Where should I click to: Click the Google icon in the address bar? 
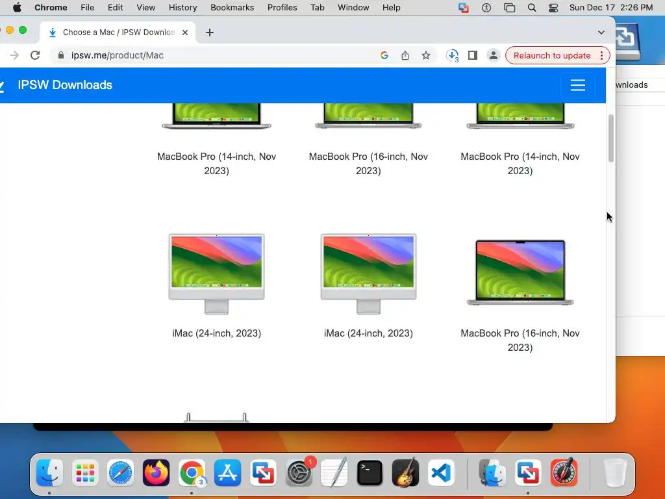click(384, 55)
